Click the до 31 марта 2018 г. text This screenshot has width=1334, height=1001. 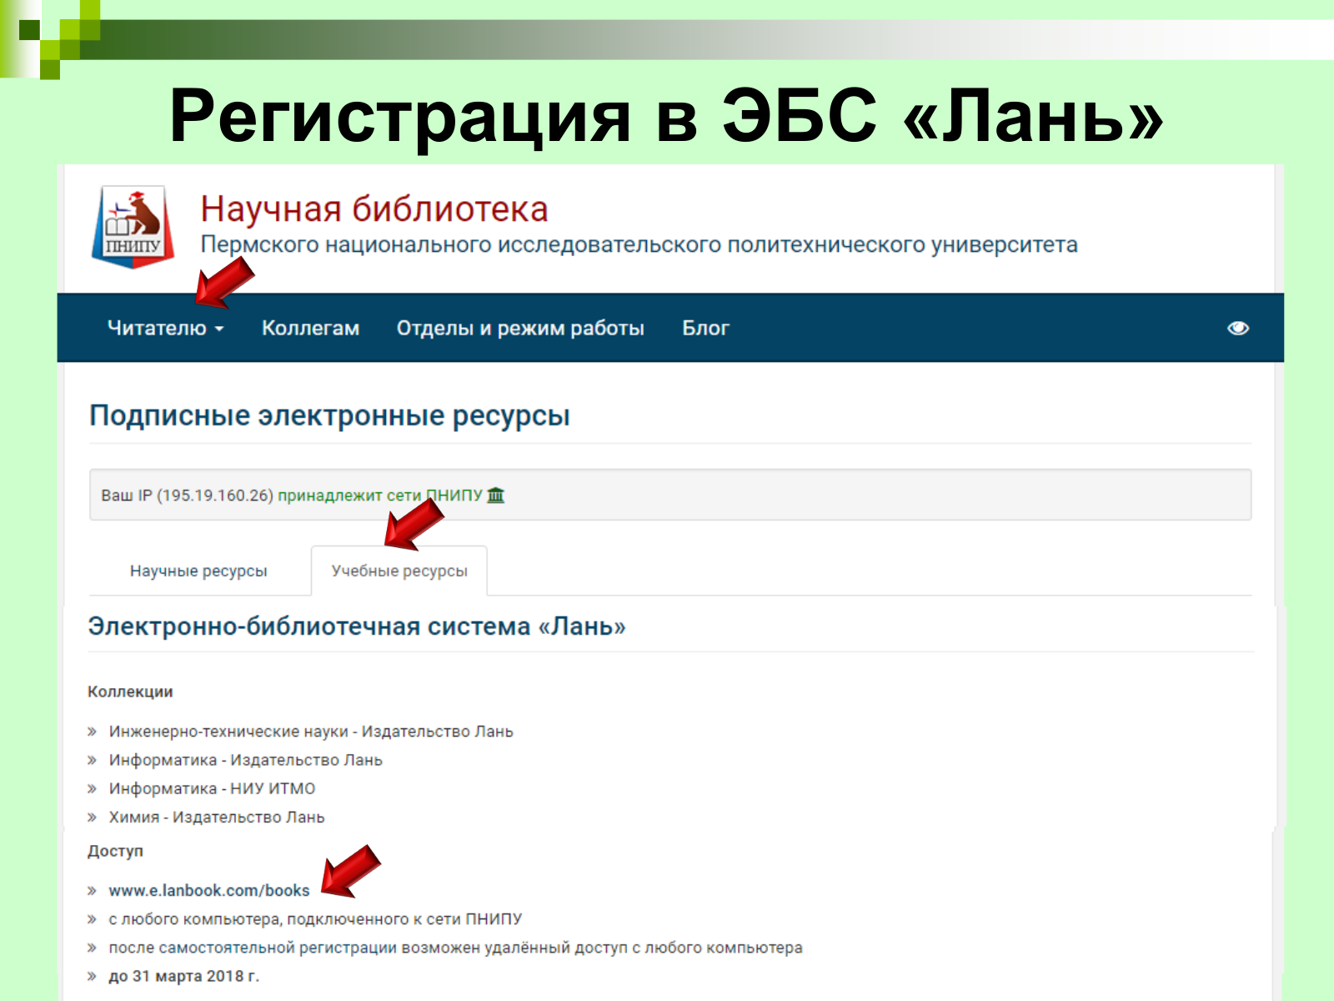point(184,976)
